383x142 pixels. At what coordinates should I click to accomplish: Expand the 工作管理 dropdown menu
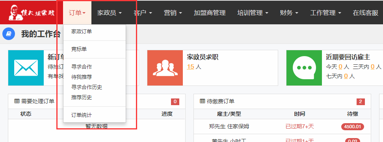325,13
